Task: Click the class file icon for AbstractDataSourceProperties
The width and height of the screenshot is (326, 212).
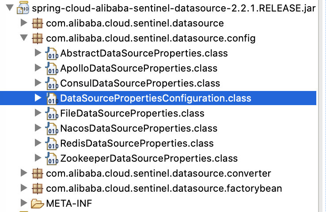Action: (52, 54)
